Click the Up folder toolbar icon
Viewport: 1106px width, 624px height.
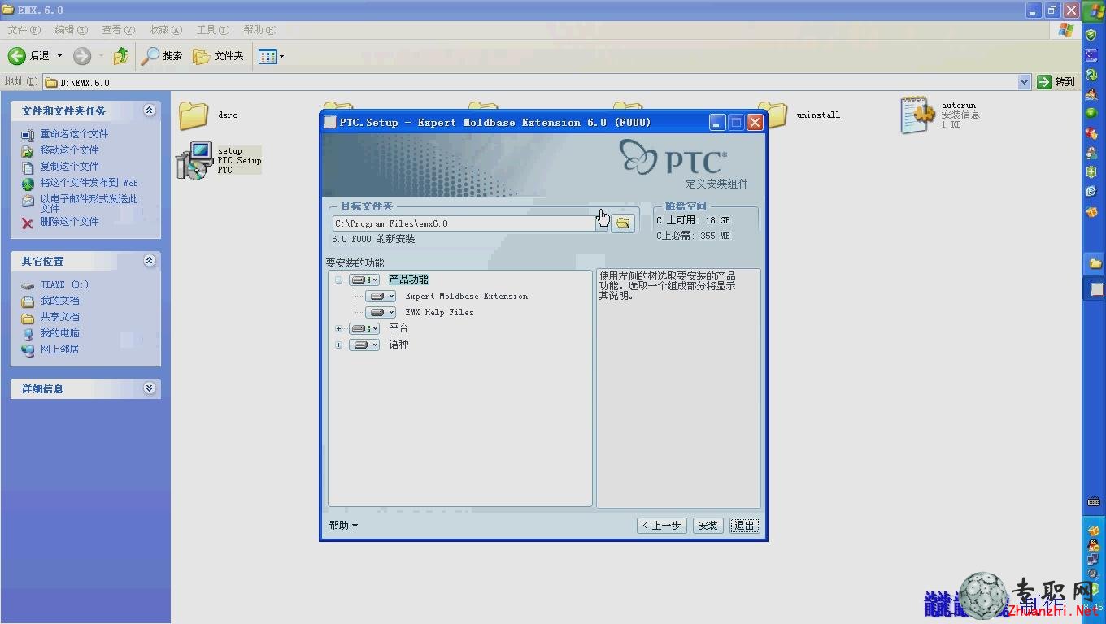pyautogui.click(x=121, y=56)
